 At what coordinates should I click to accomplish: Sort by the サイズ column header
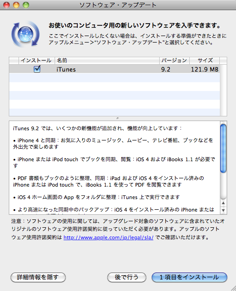click(x=205, y=61)
